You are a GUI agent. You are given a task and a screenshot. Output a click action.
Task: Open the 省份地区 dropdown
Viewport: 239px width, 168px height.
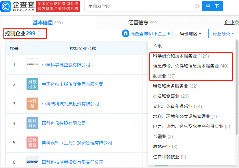point(190,33)
